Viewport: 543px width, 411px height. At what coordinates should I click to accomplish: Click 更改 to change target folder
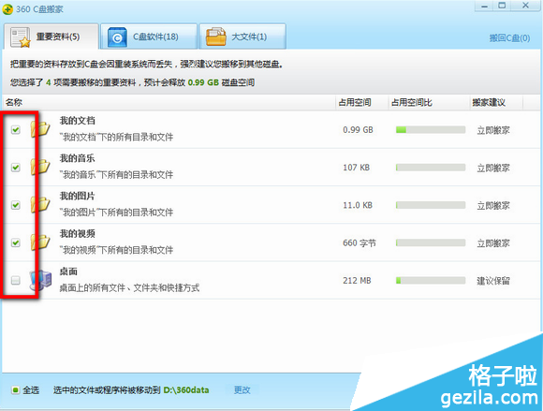(x=242, y=390)
